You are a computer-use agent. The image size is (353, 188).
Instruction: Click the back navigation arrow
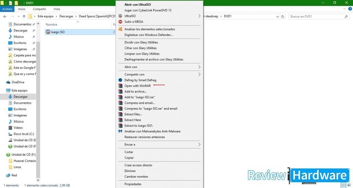pyautogui.click(x=5, y=17)
